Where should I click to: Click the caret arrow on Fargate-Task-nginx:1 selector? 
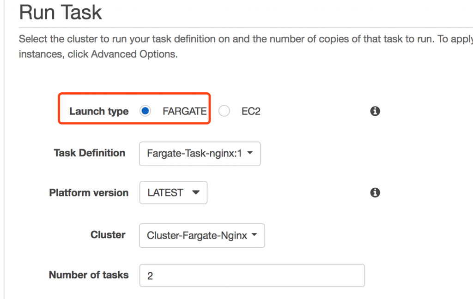pos(250,154)
